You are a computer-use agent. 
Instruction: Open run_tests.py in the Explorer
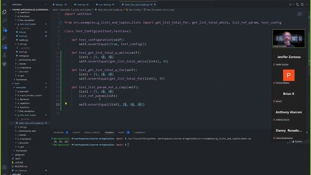[29, 171]
